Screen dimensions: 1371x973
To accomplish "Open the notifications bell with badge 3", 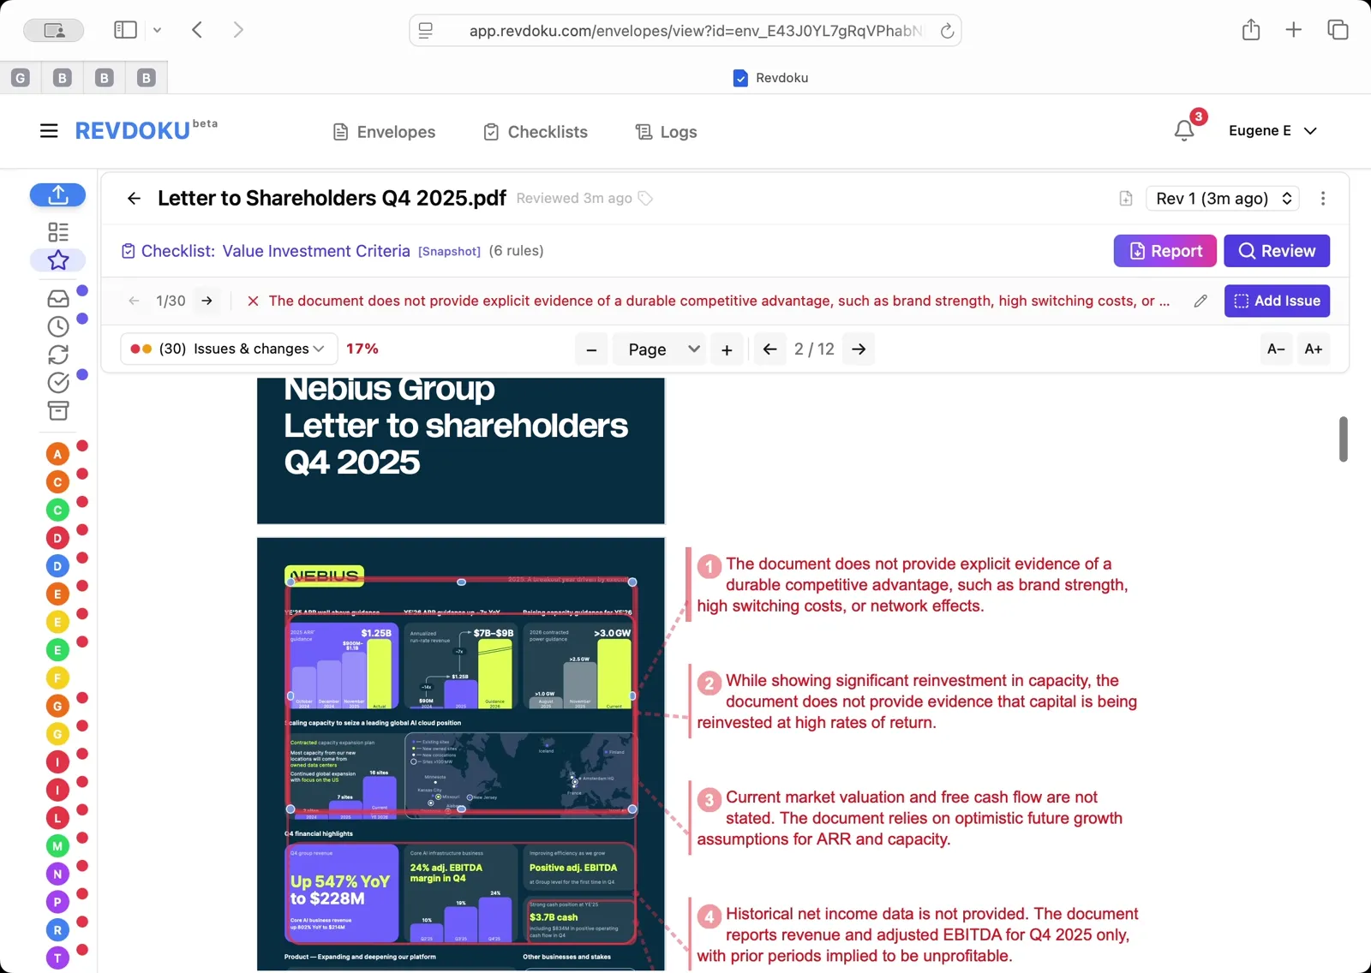I will [x=1184, y=130].
